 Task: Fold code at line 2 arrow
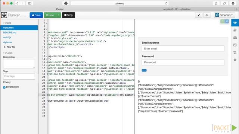point(46,23)
